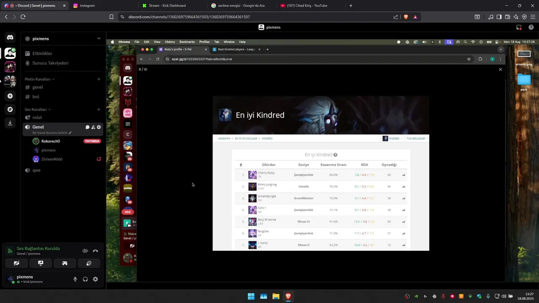Image resolution: width=539 pixels, height=303 pixels.
Task: Toggle camera in voice panel
Action: 16,263
